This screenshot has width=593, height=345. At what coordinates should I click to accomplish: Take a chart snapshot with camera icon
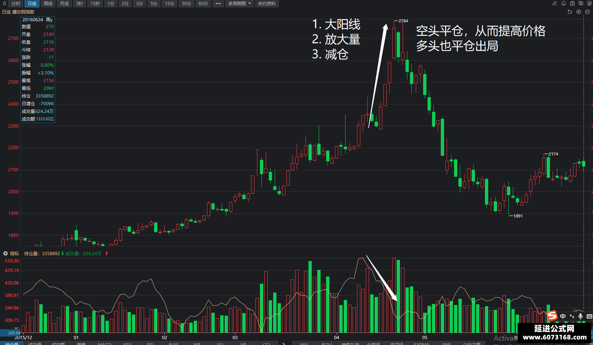[572, 3]
